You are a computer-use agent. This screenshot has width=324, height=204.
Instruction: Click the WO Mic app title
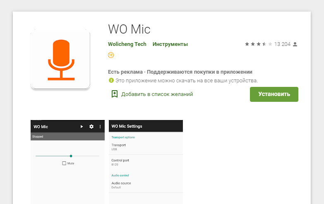point(129,29)
